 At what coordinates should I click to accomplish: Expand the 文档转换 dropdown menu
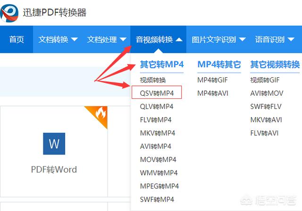tap(58, 39)
